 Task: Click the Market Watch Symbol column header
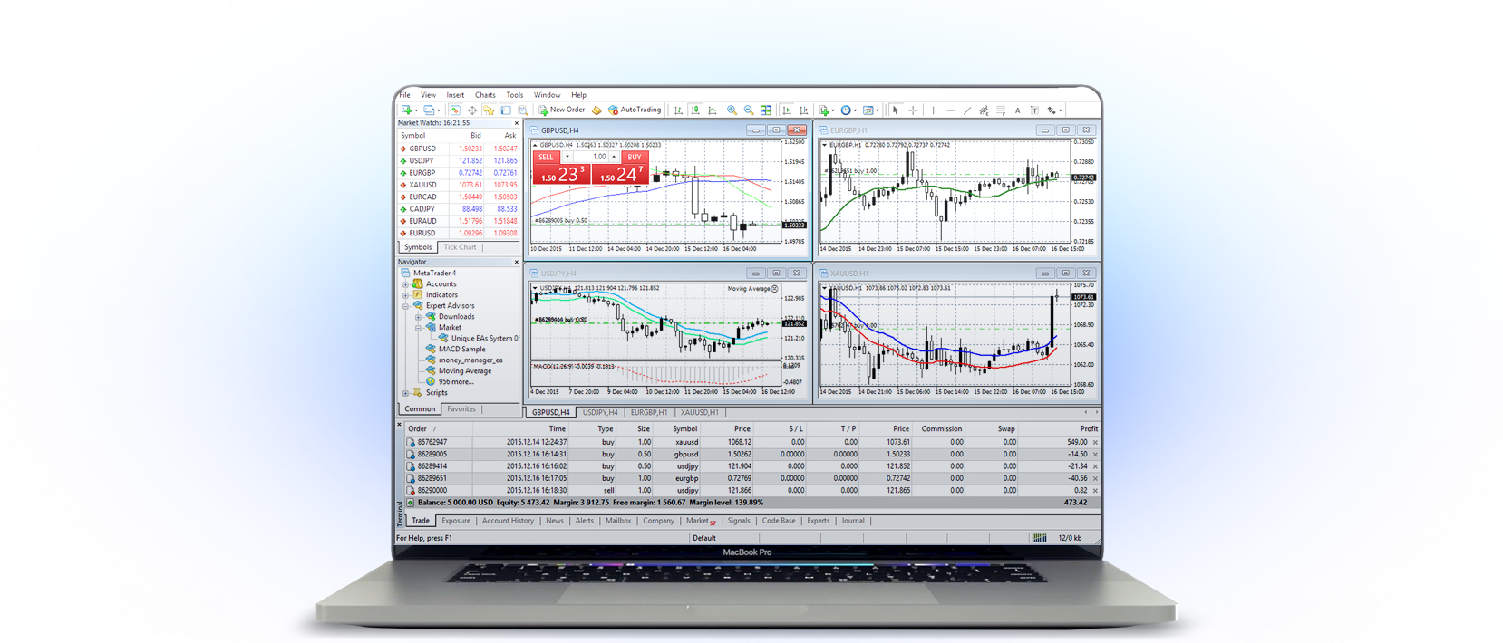point(412,136)
